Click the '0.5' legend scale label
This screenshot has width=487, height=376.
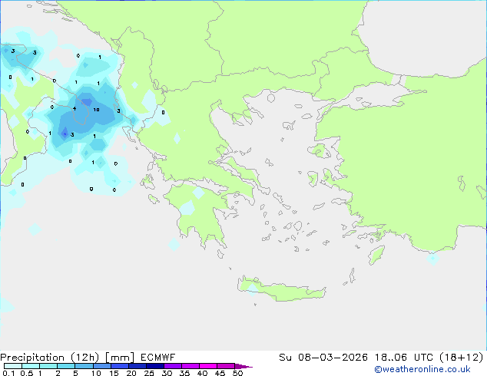27,373
